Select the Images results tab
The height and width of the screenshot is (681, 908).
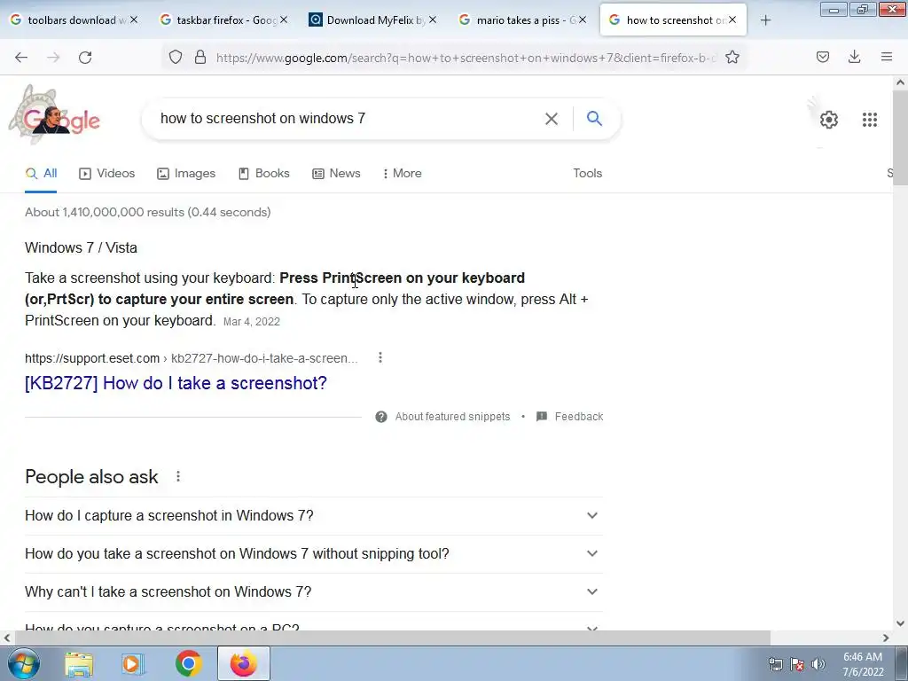tap(186, 174)
